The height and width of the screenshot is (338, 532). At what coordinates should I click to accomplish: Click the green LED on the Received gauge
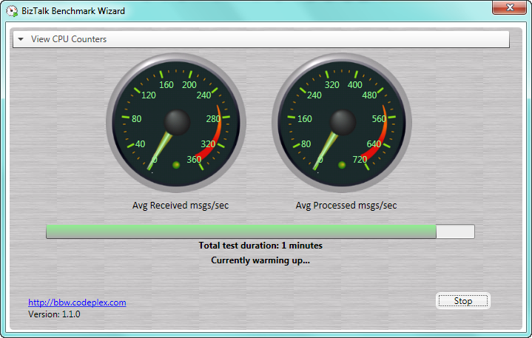click(176, 164)
